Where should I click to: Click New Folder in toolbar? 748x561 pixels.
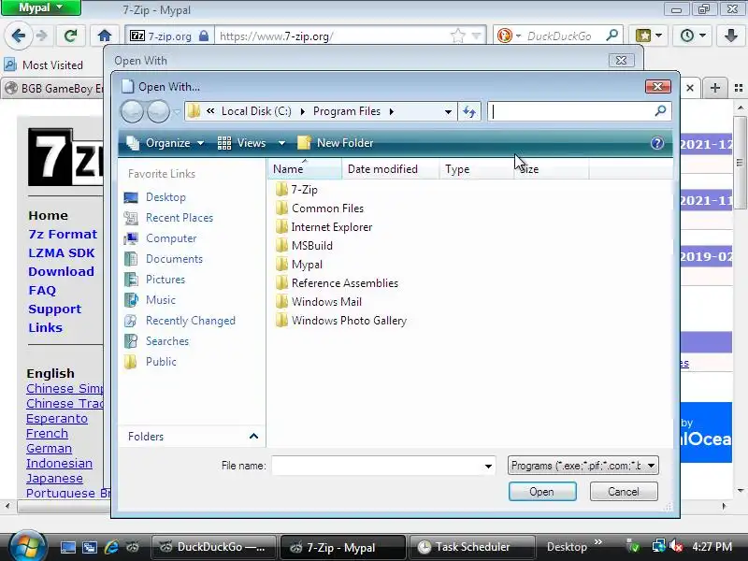(336, 143)
